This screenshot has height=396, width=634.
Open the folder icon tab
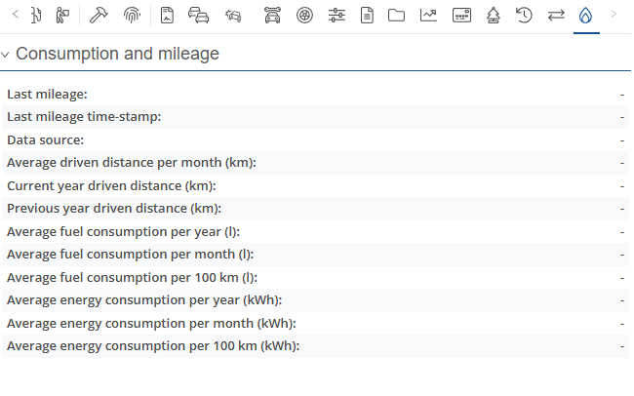pyautogui.click(x=396, y=15)
